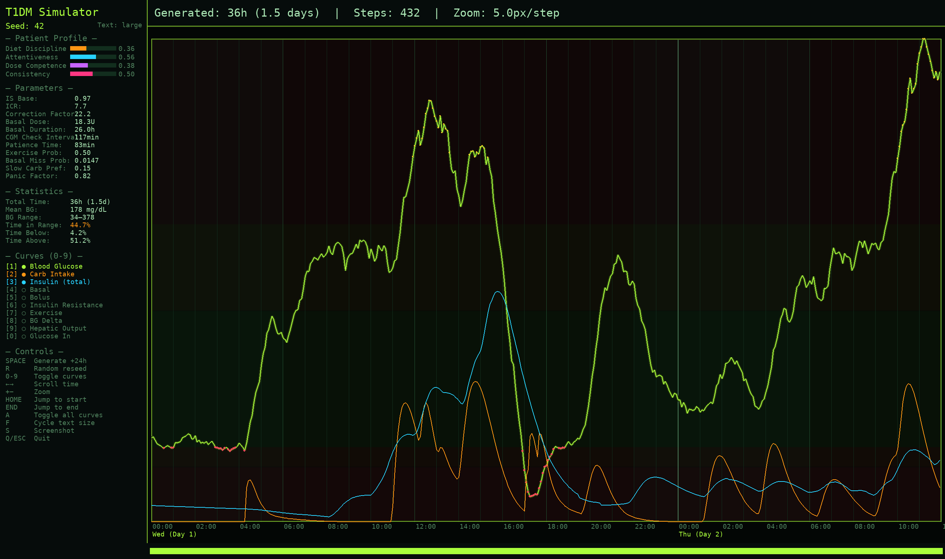Click the 20:00 time axis label
Viewport: 945px width, 559px height.
[601, 527]
